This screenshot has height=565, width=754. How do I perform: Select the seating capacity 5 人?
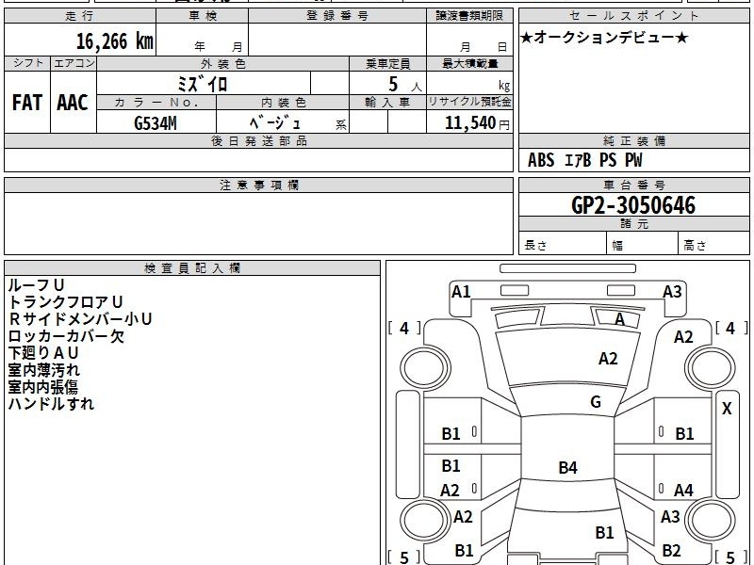tap(404, 85)
